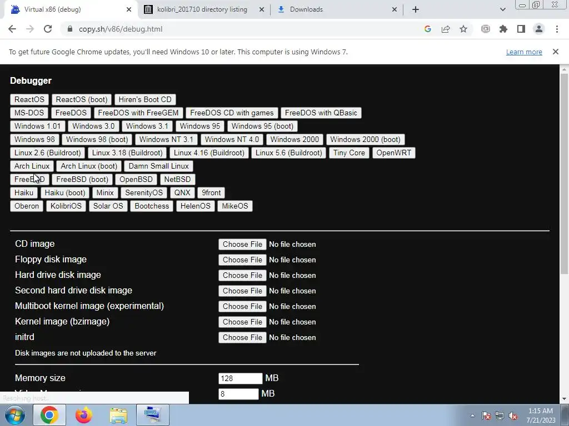Show hidden system tray icons
This screenshot has height=426, width=569.
click(472, 415)
